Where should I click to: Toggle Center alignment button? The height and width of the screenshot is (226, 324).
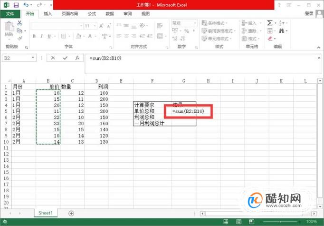point(126,36)
